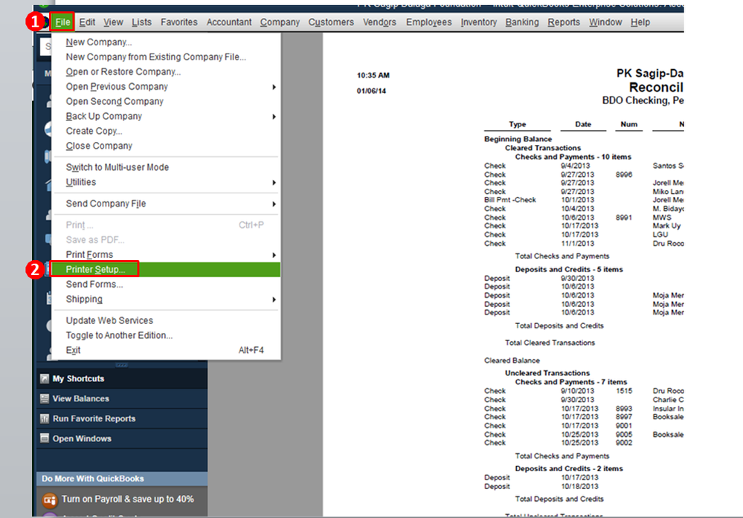Click Beginning Balance row in report

pyautogui.click(x=518, y=139)
